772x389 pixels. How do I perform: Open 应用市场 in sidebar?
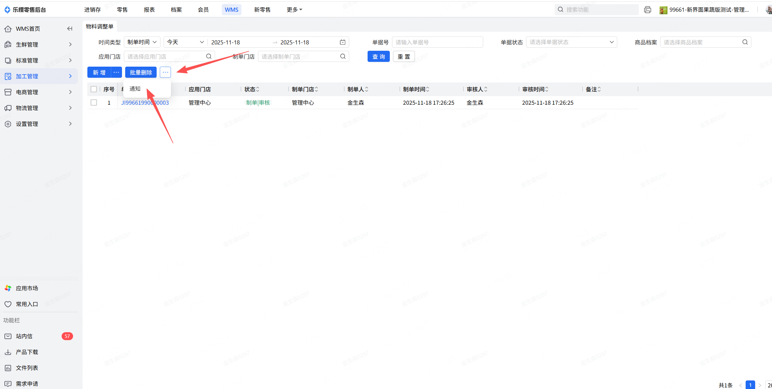27,288
